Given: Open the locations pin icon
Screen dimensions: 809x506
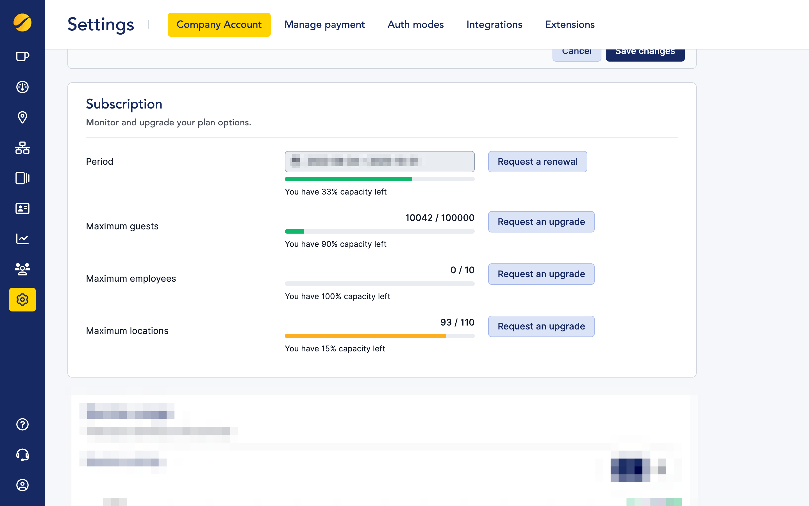Looking at the screenshot, I should pos(22,118).
